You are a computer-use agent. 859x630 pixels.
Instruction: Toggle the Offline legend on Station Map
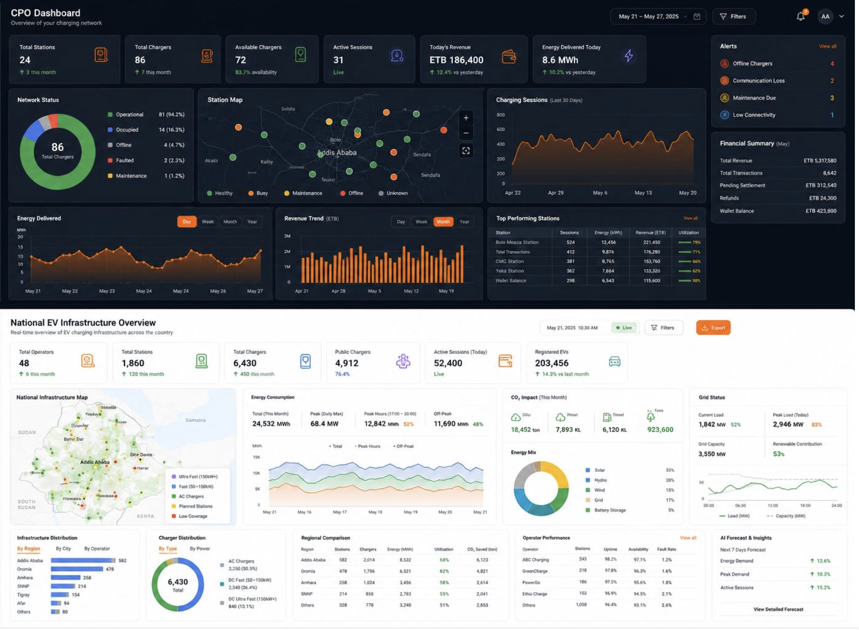pos(352,193)
